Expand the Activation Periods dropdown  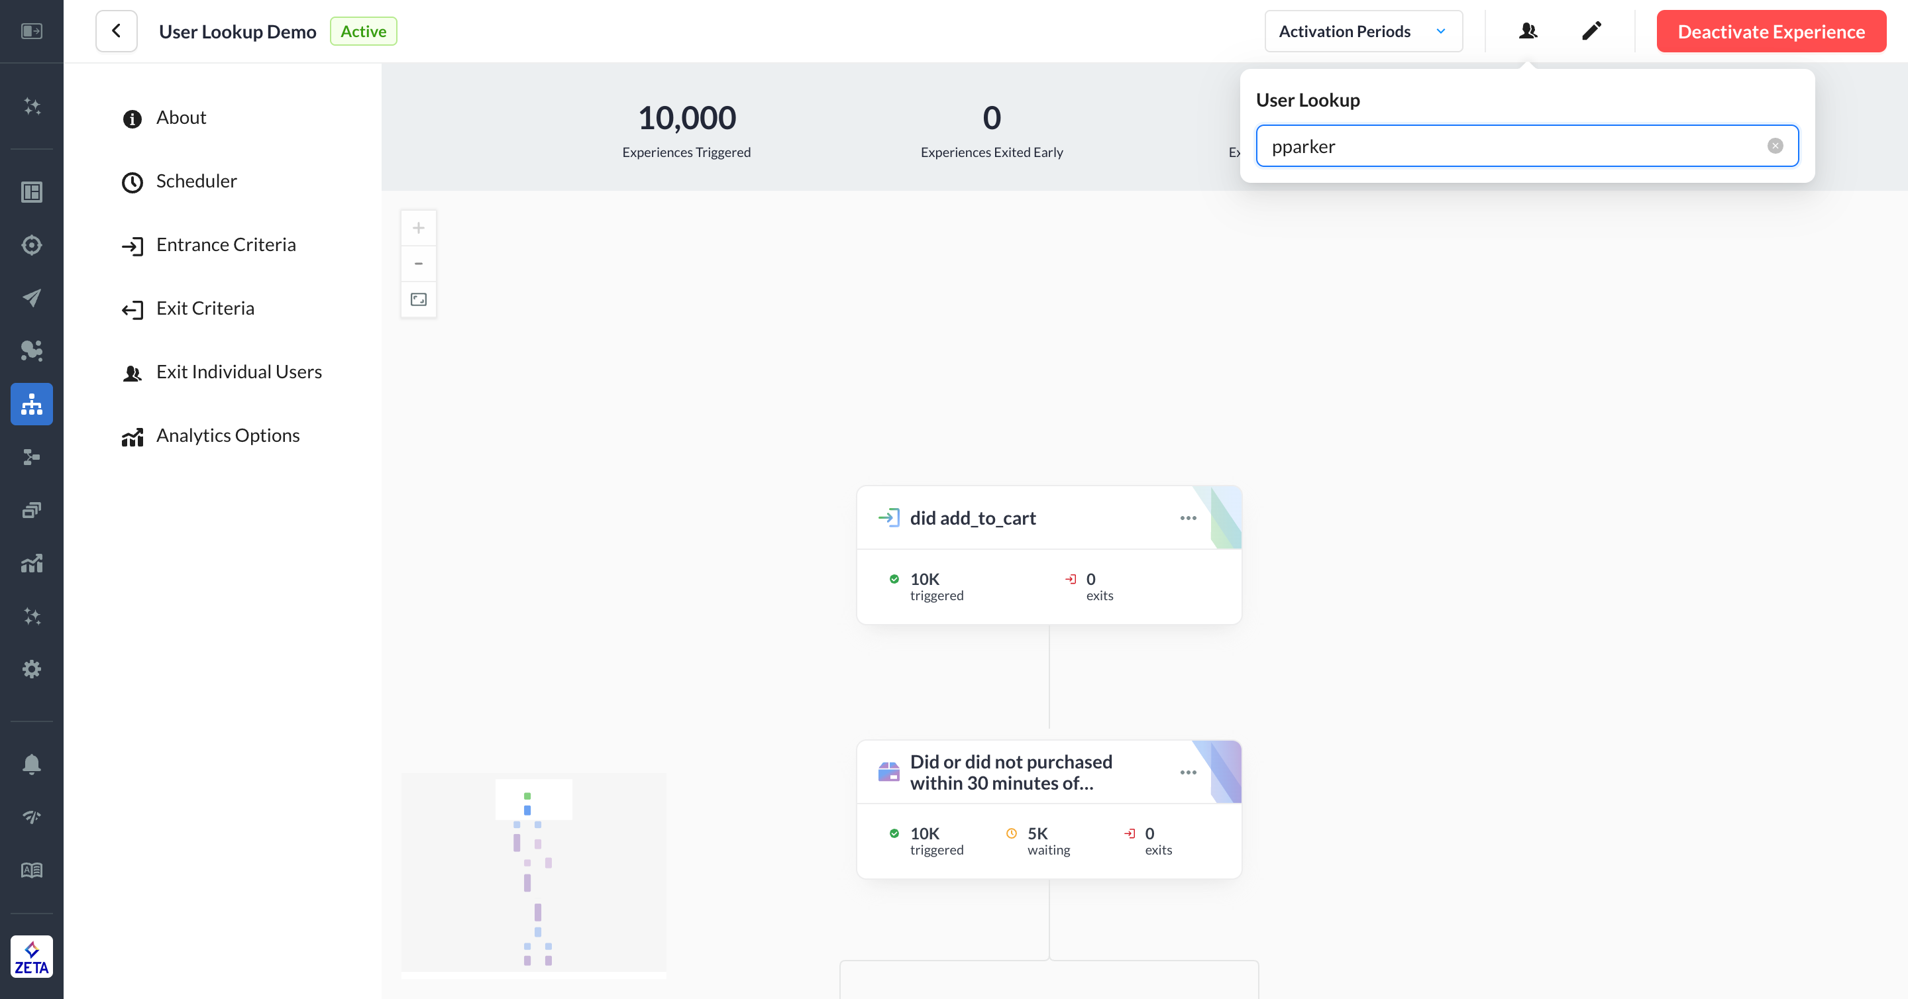(1363, 31)
